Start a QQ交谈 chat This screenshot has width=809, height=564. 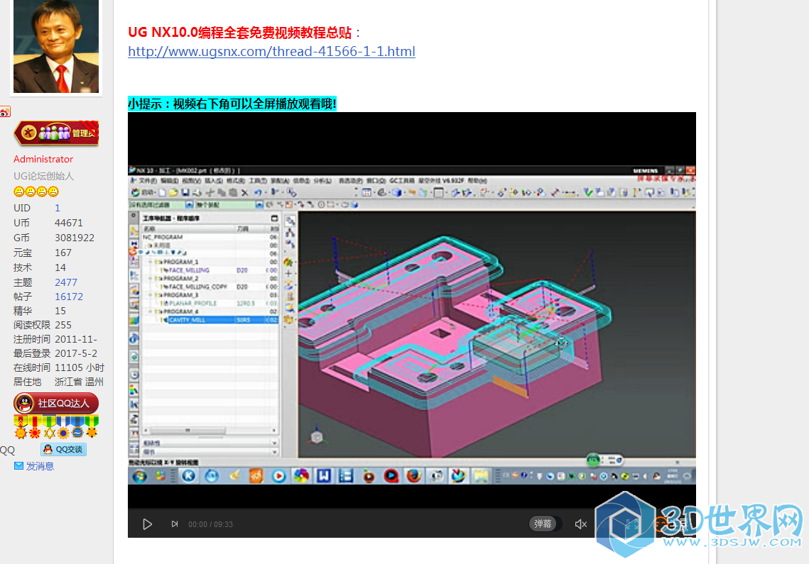click(x=63, y=450)
